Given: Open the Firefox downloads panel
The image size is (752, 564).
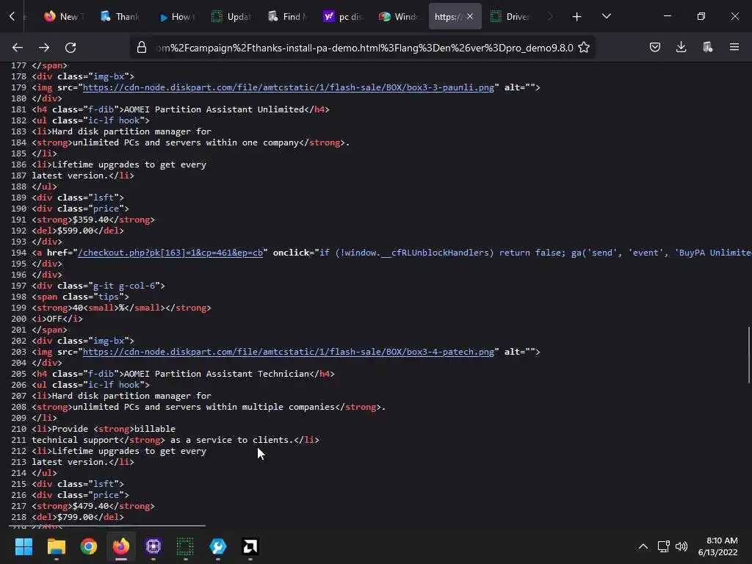Looking at the screenshot, I should point(681,47).
